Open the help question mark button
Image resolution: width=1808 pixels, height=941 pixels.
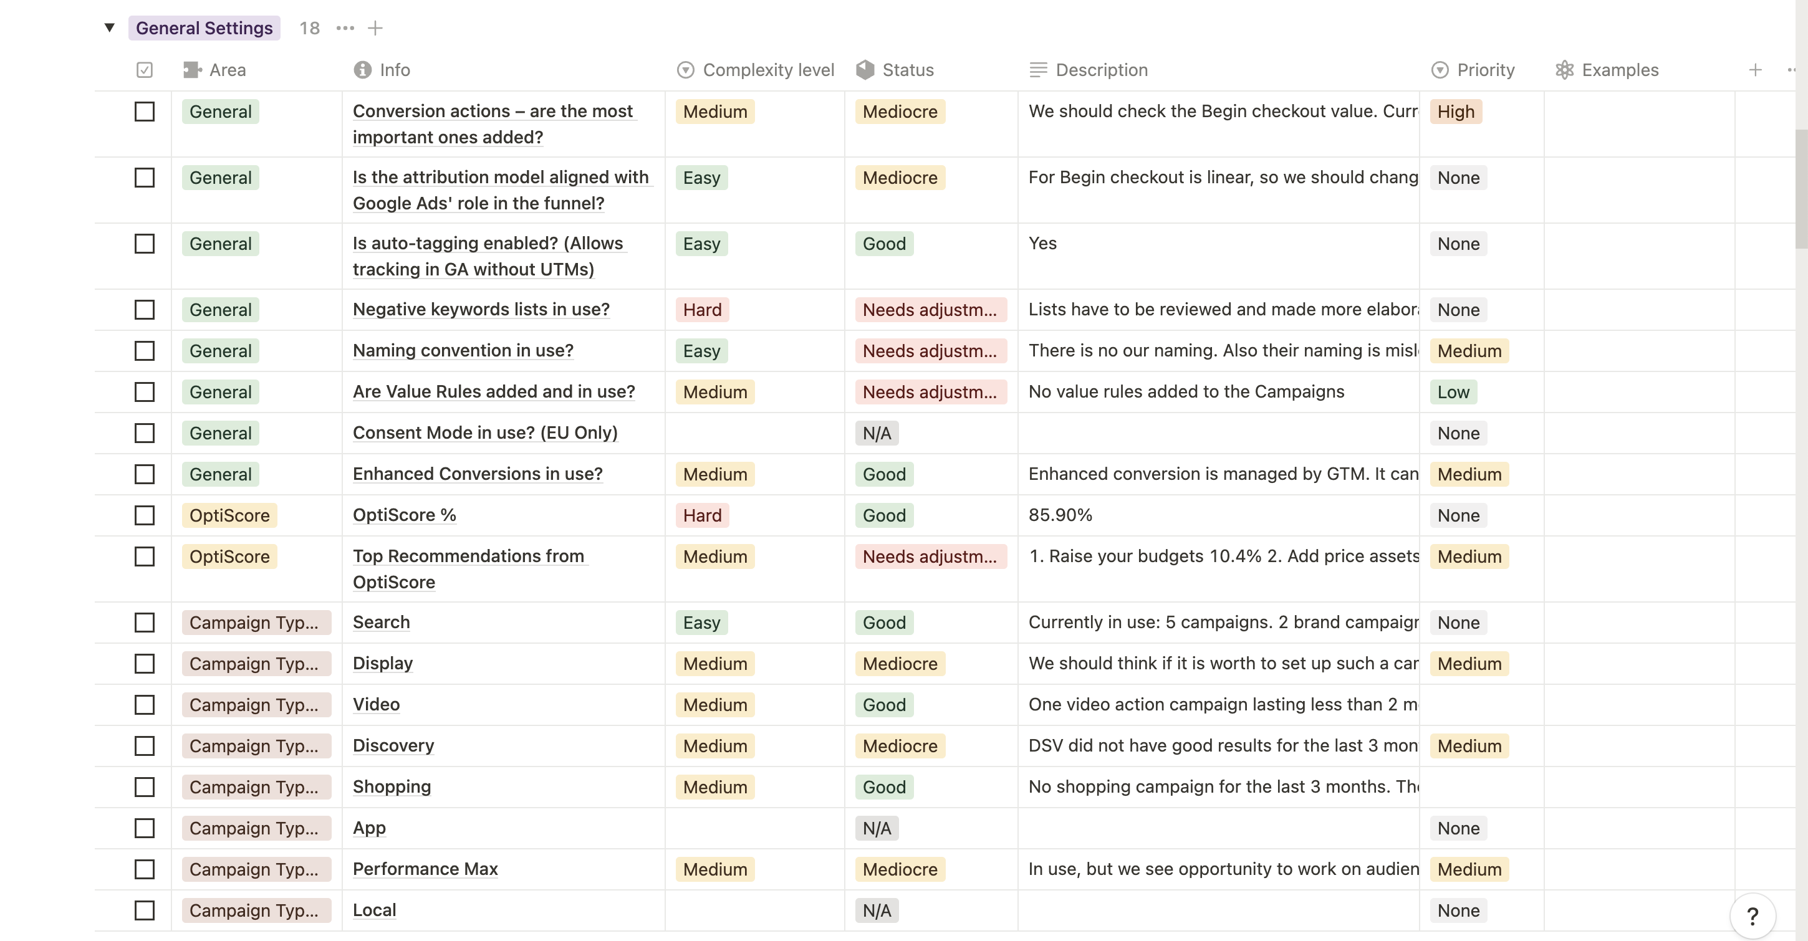(x=1753, y=915)
